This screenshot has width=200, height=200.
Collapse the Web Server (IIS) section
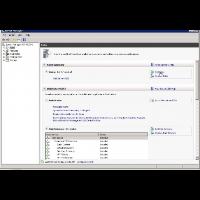click(x=44, y=88)
